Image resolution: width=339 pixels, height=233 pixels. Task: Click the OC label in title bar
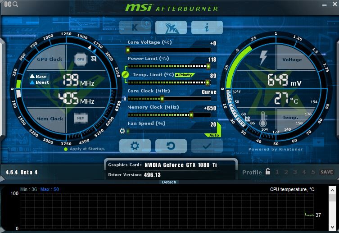click(8, 4)
